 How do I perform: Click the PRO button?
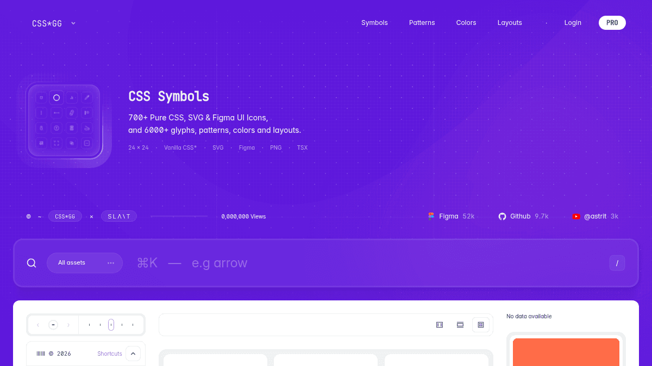click(x=612, y=23)
